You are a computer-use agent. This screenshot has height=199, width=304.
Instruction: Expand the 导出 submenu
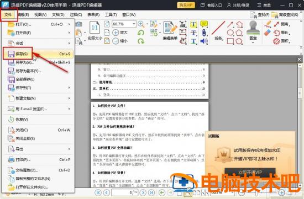click(x=38, y=149)
